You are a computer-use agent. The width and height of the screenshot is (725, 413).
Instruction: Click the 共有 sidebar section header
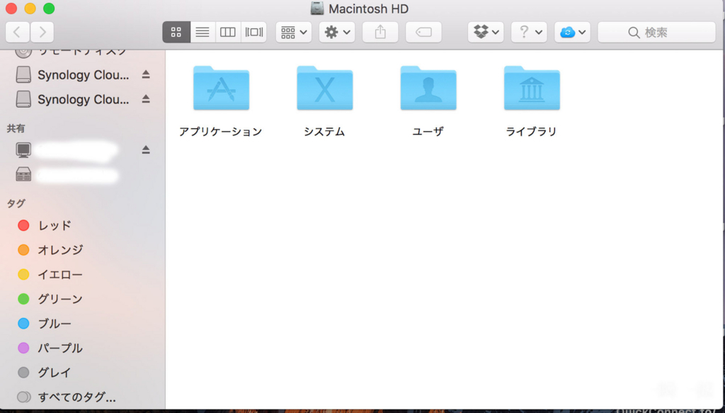coord(16,128)
